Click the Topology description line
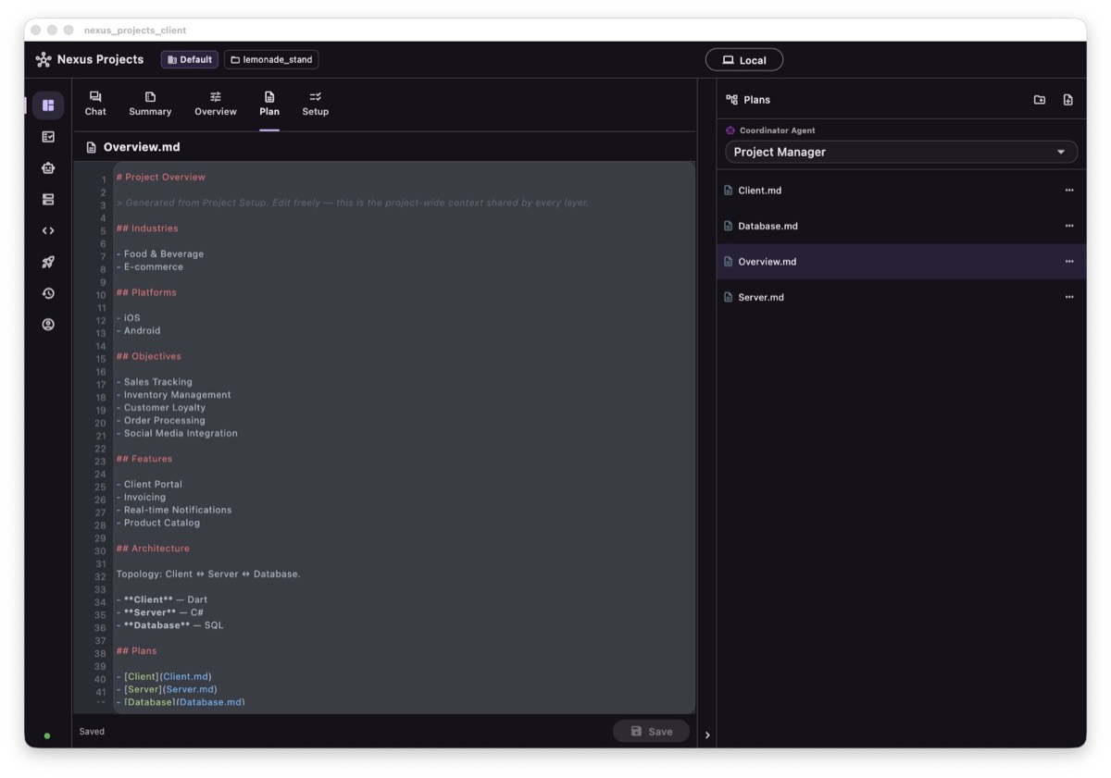The image size is (1111, 778). tap(208, 574)
